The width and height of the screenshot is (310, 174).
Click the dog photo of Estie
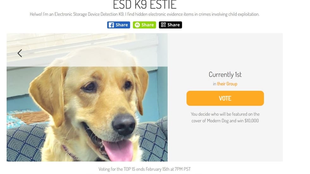click(x=87, y=97)
